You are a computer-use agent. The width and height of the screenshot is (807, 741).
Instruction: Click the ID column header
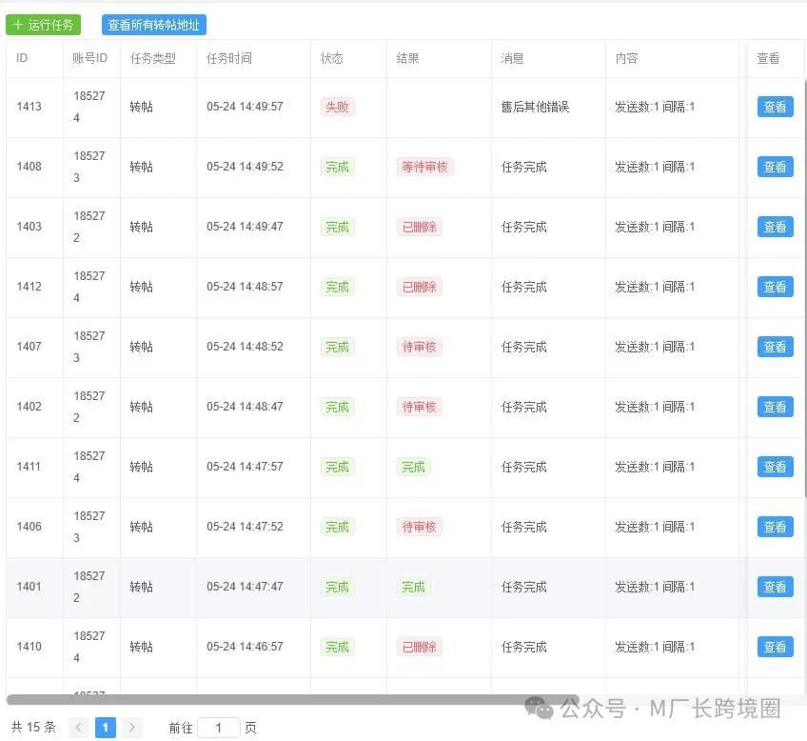point(22,58)
